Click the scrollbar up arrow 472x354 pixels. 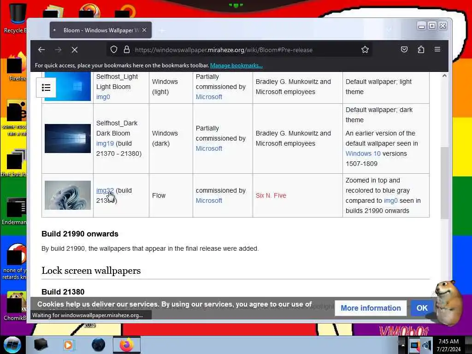(x=444, y=76)
